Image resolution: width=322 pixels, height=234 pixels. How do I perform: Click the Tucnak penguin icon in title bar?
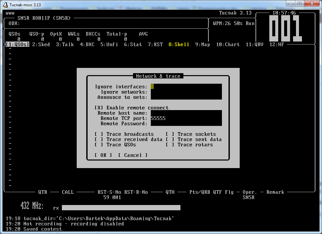pyautogui.click(x=5, y=5)
